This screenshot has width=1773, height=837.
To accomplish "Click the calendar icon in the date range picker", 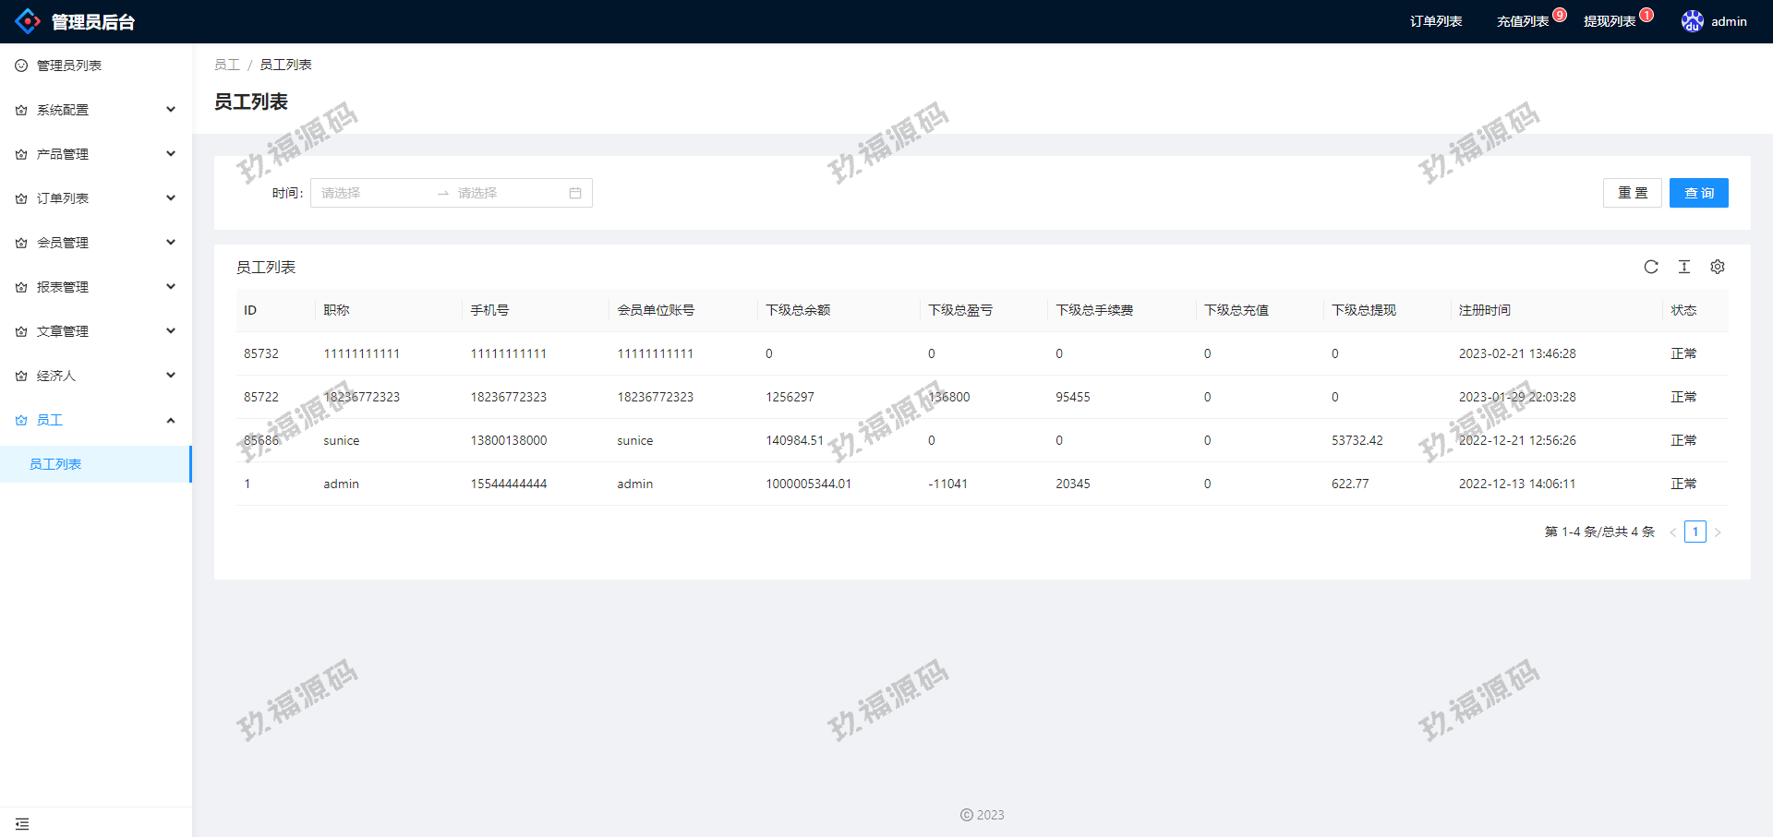I will [x=575, y=193].
